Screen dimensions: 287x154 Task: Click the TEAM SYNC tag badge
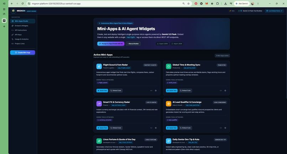click(221, 65)
